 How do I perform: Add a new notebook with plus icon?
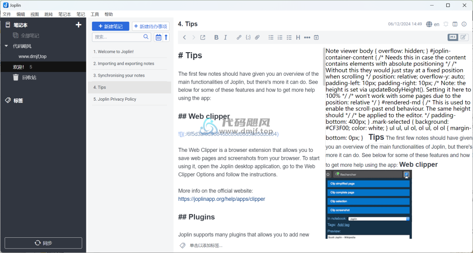[x=79, y=25]
